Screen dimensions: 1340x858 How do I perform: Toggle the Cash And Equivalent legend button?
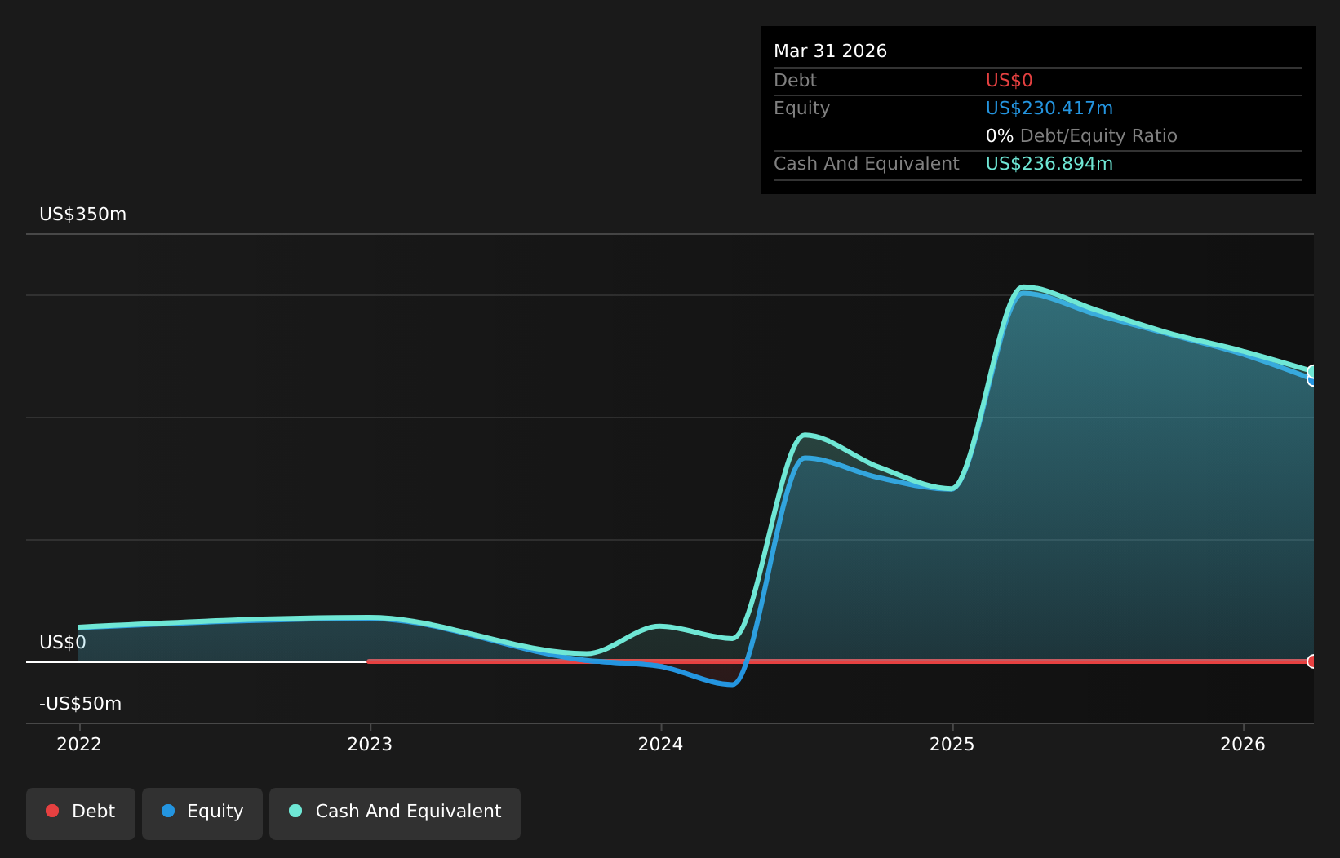click(395, 813)
